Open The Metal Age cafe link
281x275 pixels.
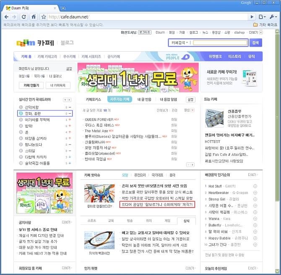coord(96,131)
